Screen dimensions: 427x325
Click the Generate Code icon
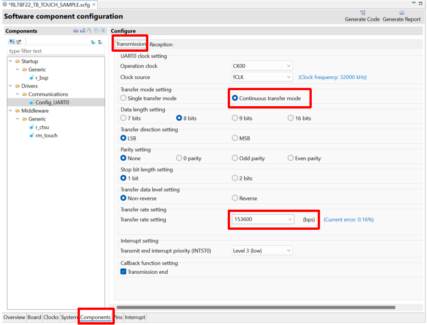pos(362,13)
